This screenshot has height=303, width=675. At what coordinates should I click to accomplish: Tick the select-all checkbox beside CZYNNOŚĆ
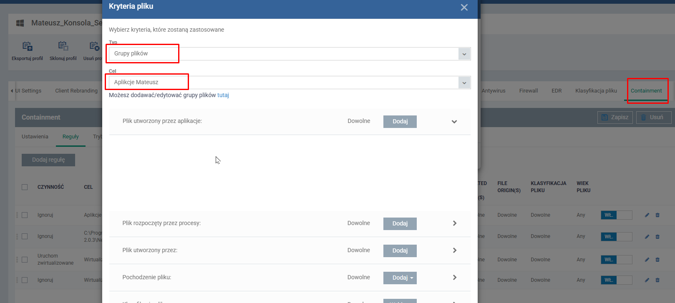click(25, 187)
